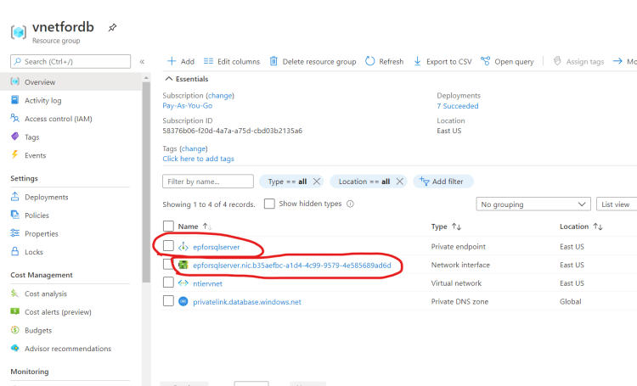Screen dimensions: 637x386
Task: Click the Cost alerts icon
Action: click(x=15, y=311)
